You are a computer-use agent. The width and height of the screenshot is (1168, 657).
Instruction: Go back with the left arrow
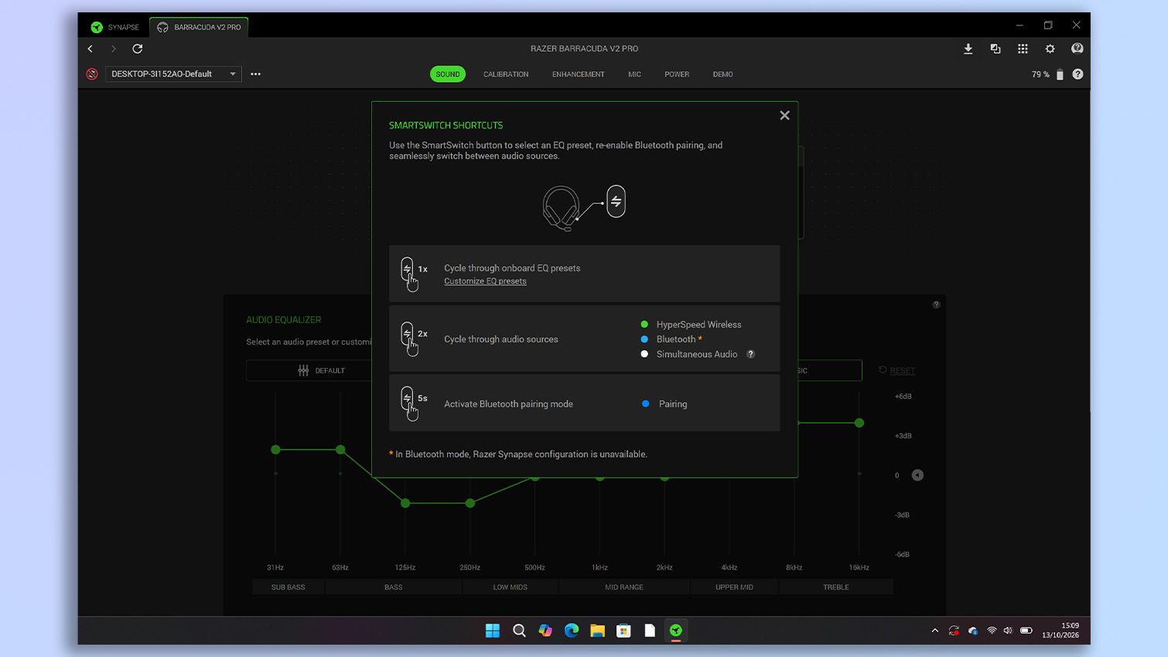91,49
